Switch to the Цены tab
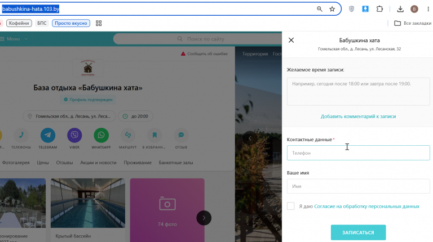 43,163
